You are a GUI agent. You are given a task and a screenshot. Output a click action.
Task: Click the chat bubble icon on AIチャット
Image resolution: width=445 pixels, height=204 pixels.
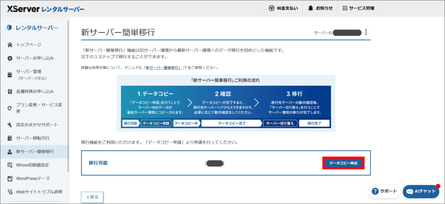tap(409, 191)
